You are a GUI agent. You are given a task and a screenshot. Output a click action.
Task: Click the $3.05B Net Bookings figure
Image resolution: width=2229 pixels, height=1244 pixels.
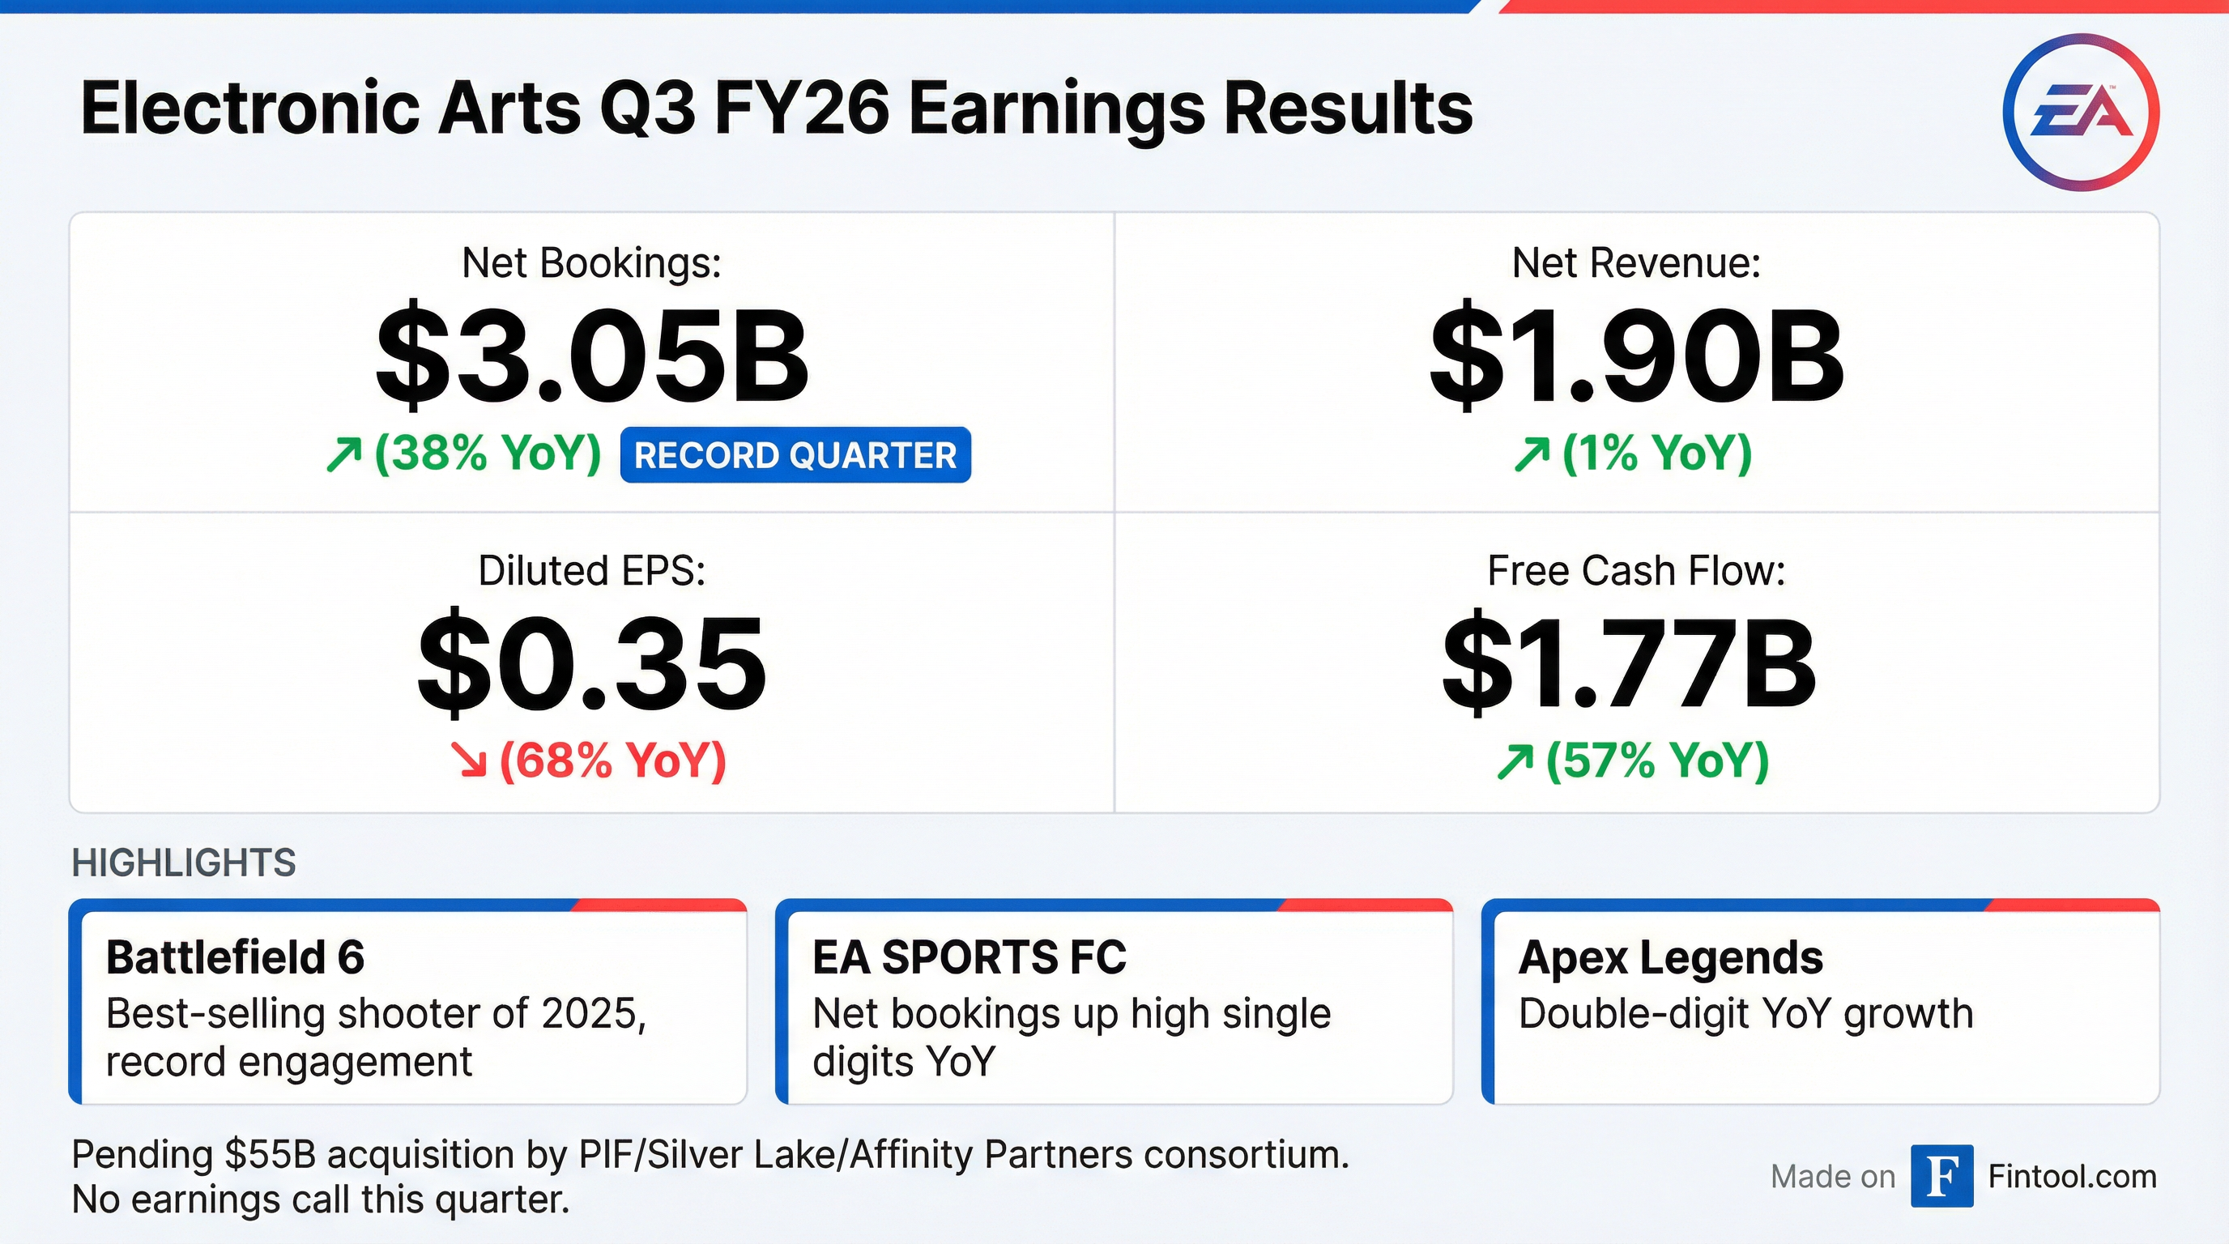click(593, 356)
